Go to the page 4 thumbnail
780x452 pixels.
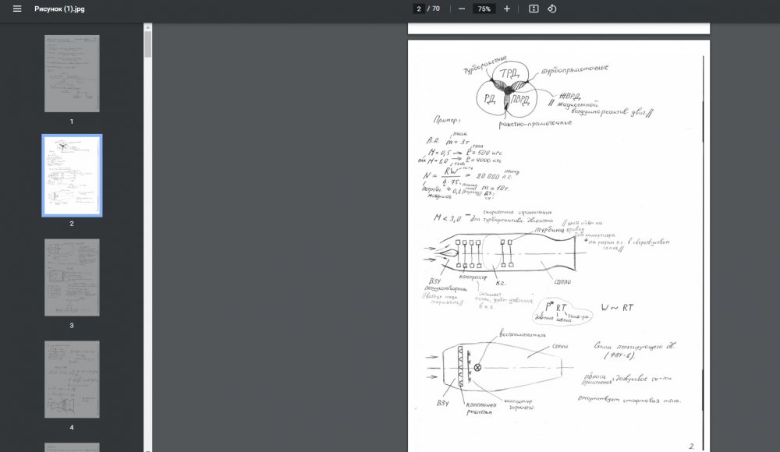72,379
